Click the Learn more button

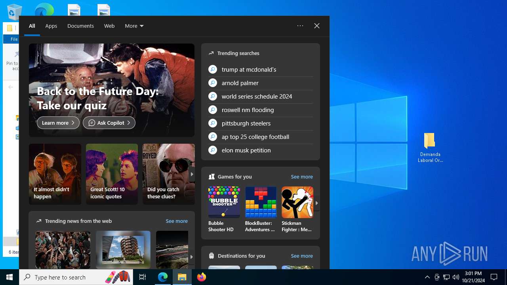58,123
